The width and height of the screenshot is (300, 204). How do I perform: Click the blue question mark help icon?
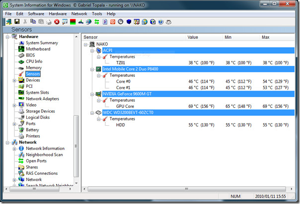[x=161, y=22]
